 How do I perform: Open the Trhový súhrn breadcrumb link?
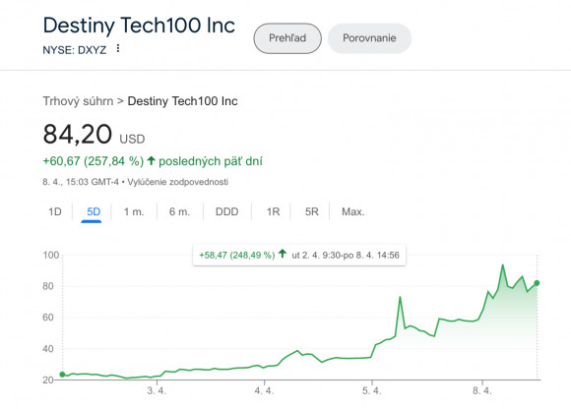78,101
